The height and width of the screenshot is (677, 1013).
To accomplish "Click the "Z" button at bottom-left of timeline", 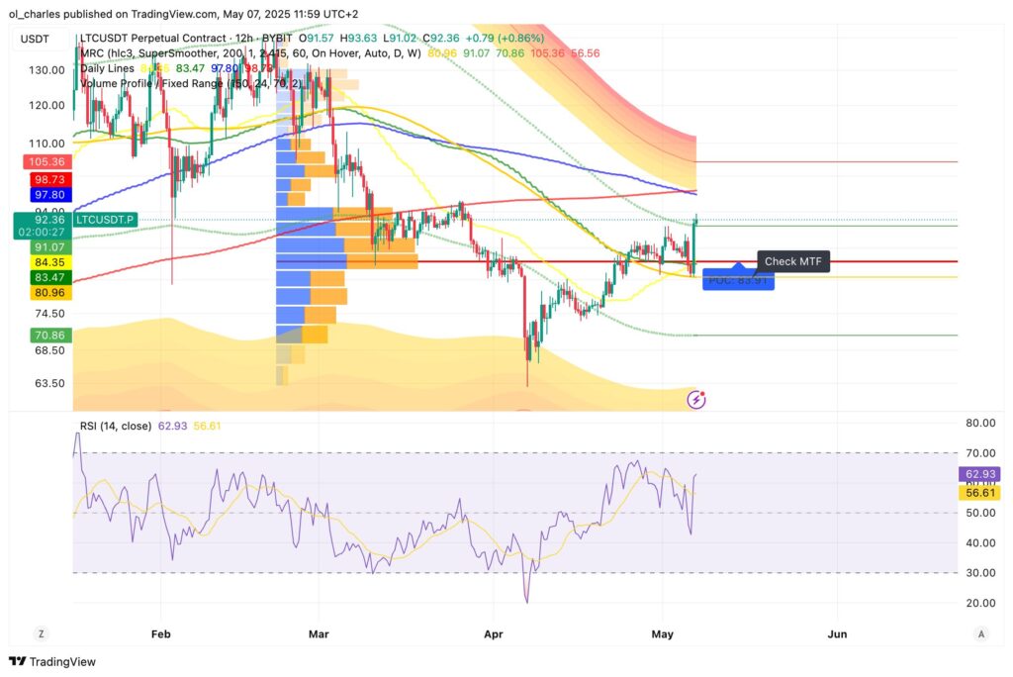I will [41, 632].
